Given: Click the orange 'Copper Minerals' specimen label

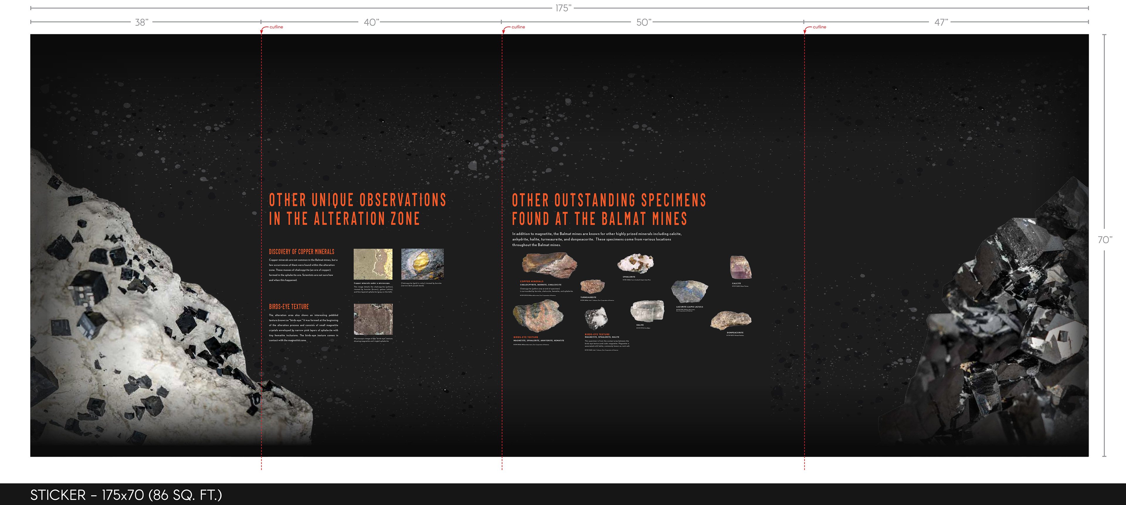Looking at the screenshot, I should tap(532, 282).
